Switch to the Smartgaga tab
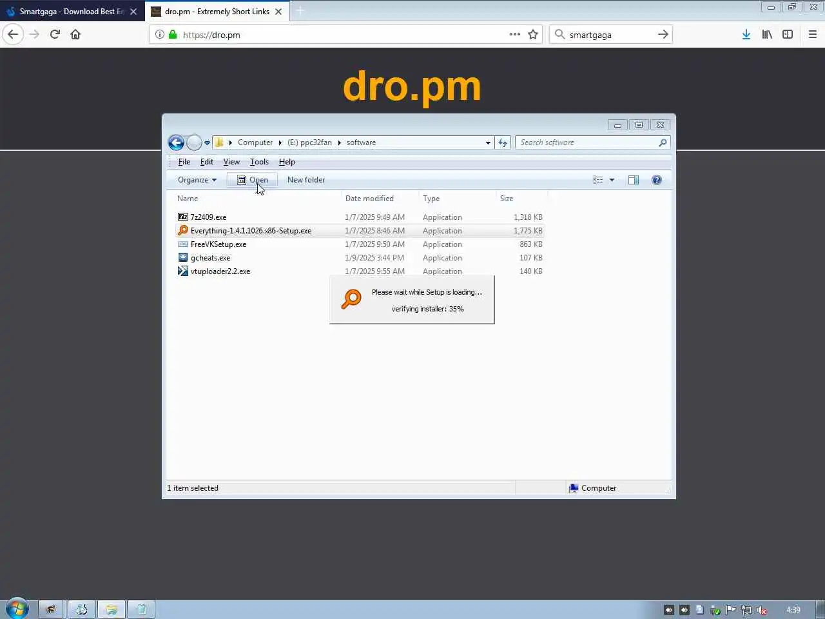 [72, 12]
